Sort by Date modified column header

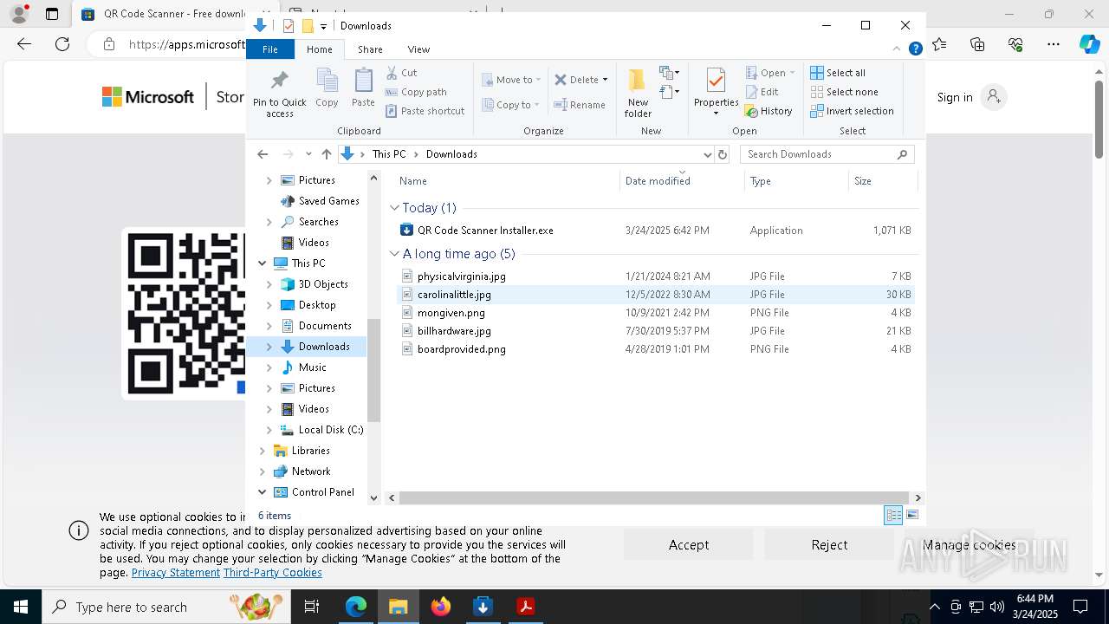(x=683, y=181)
